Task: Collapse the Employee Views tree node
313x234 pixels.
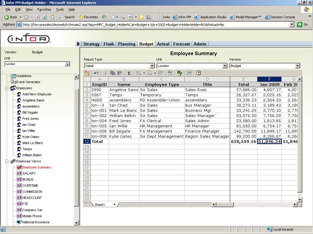Action: point(7,161)
